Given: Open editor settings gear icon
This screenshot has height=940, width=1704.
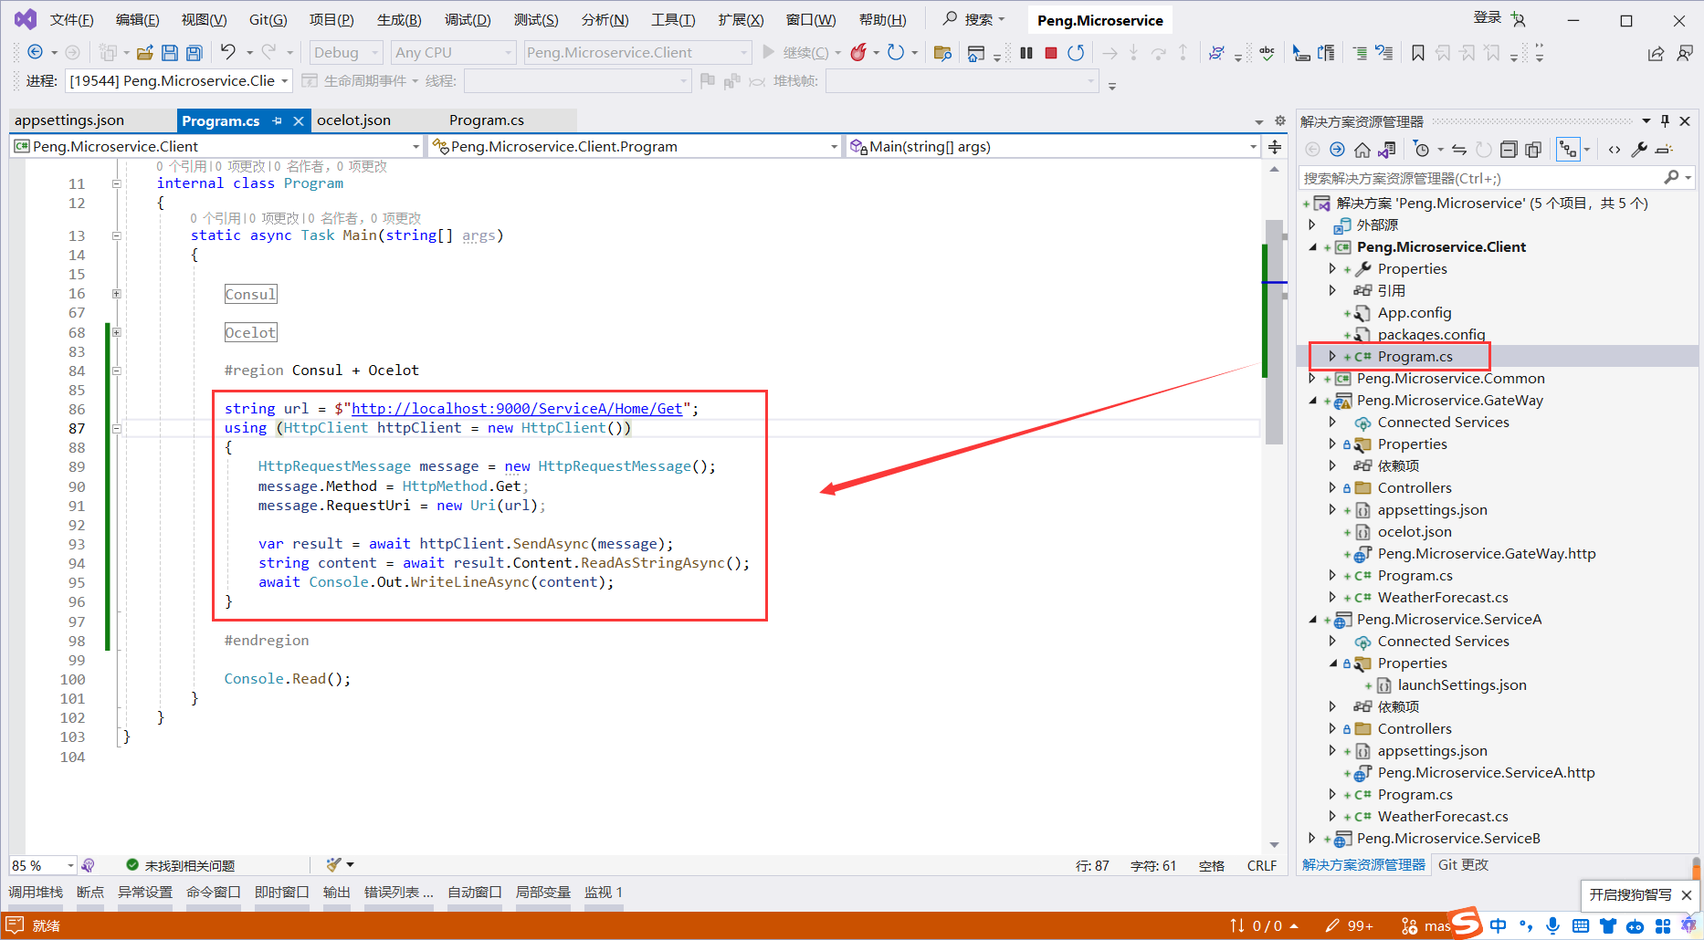Looking at the screenshot, I should click(1279, 120).
